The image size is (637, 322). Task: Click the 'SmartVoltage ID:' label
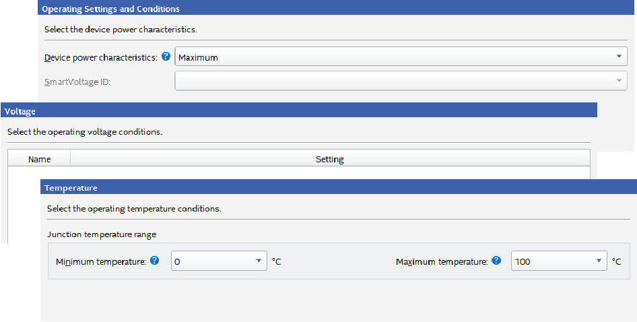(x=77, y=82)
